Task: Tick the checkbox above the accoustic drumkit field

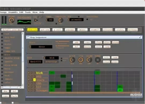Action: pyautogui.click(x=79, y=17)
